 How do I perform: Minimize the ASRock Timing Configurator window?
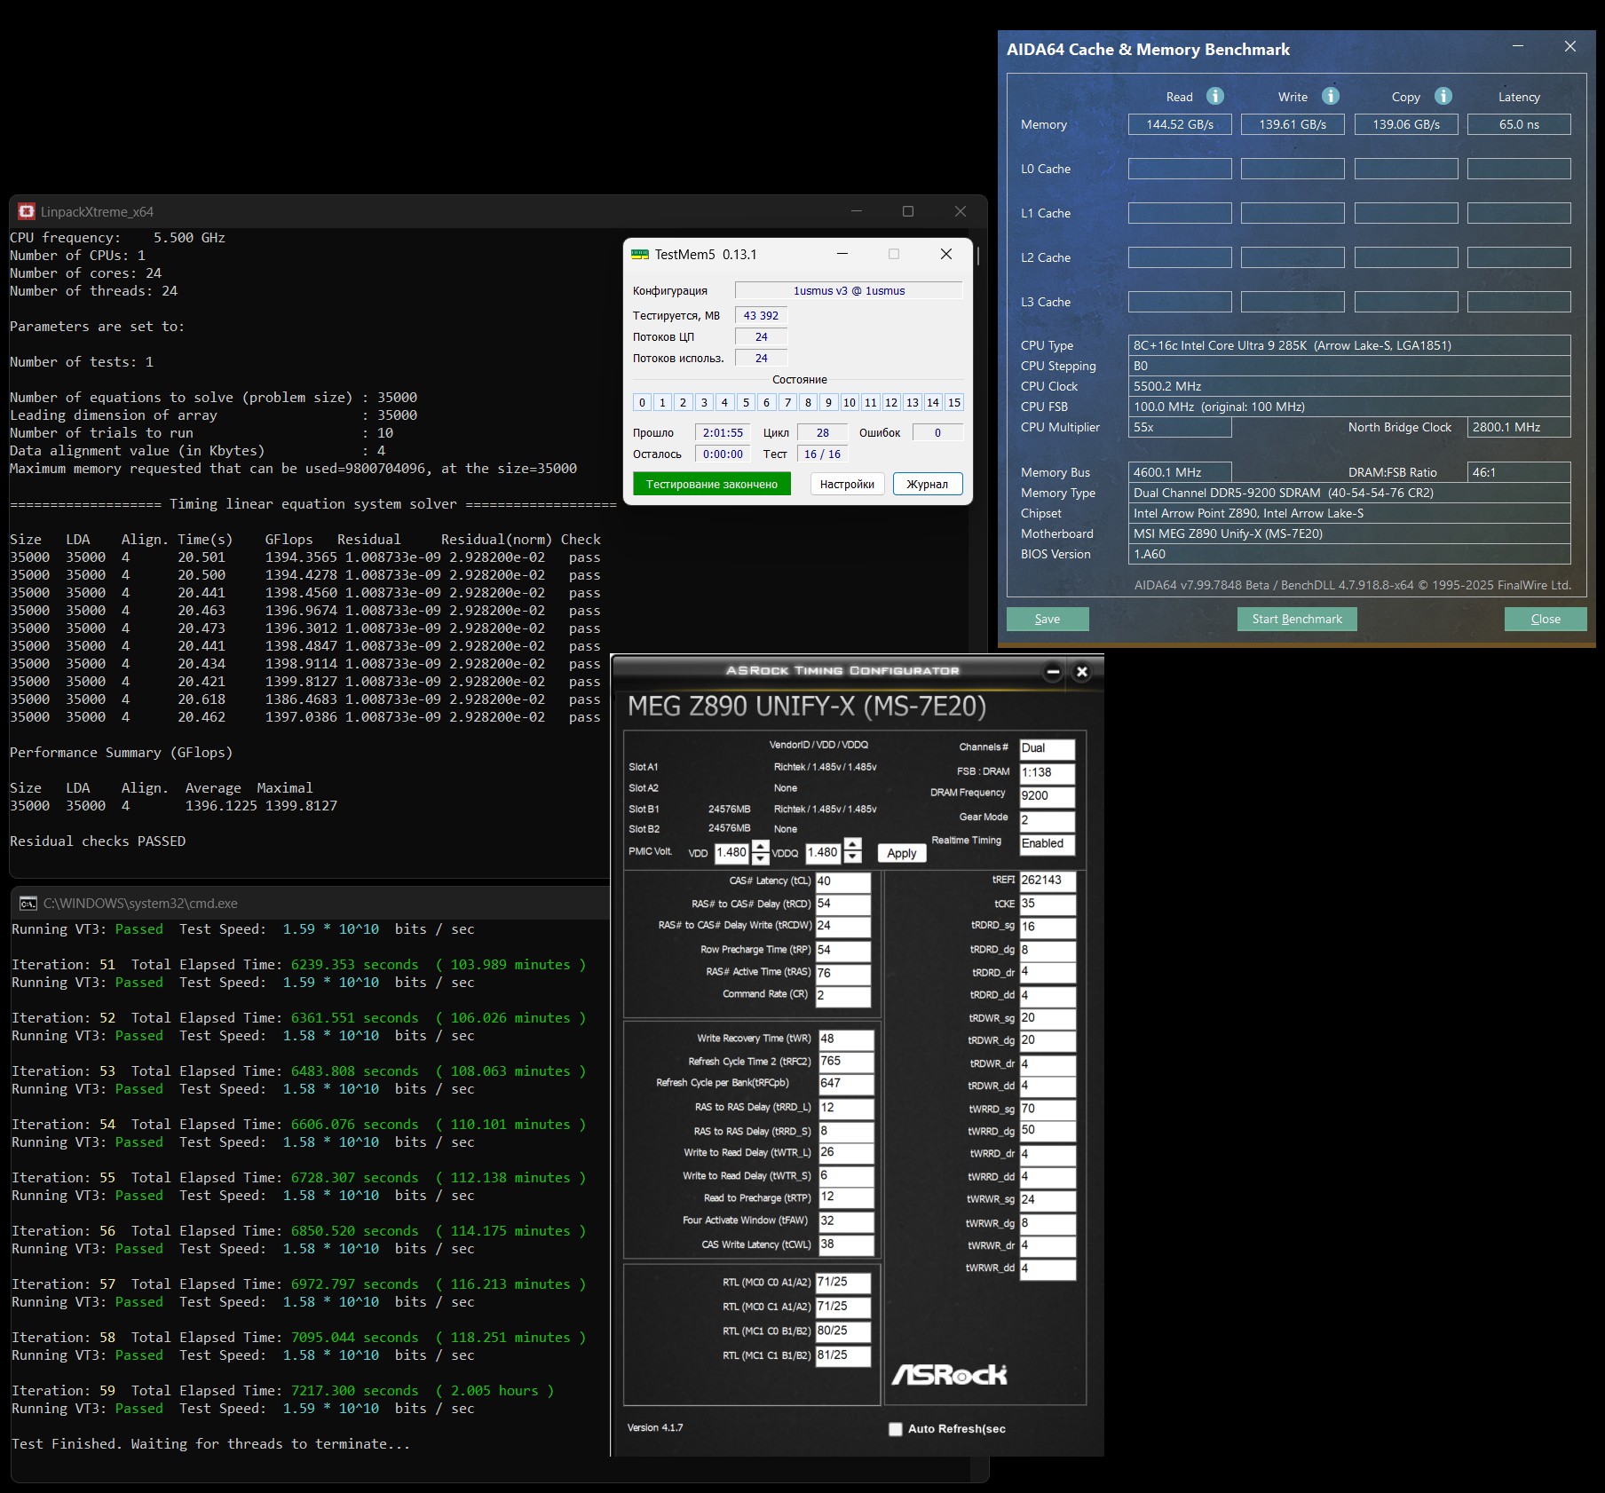(x=1053, y=672)
